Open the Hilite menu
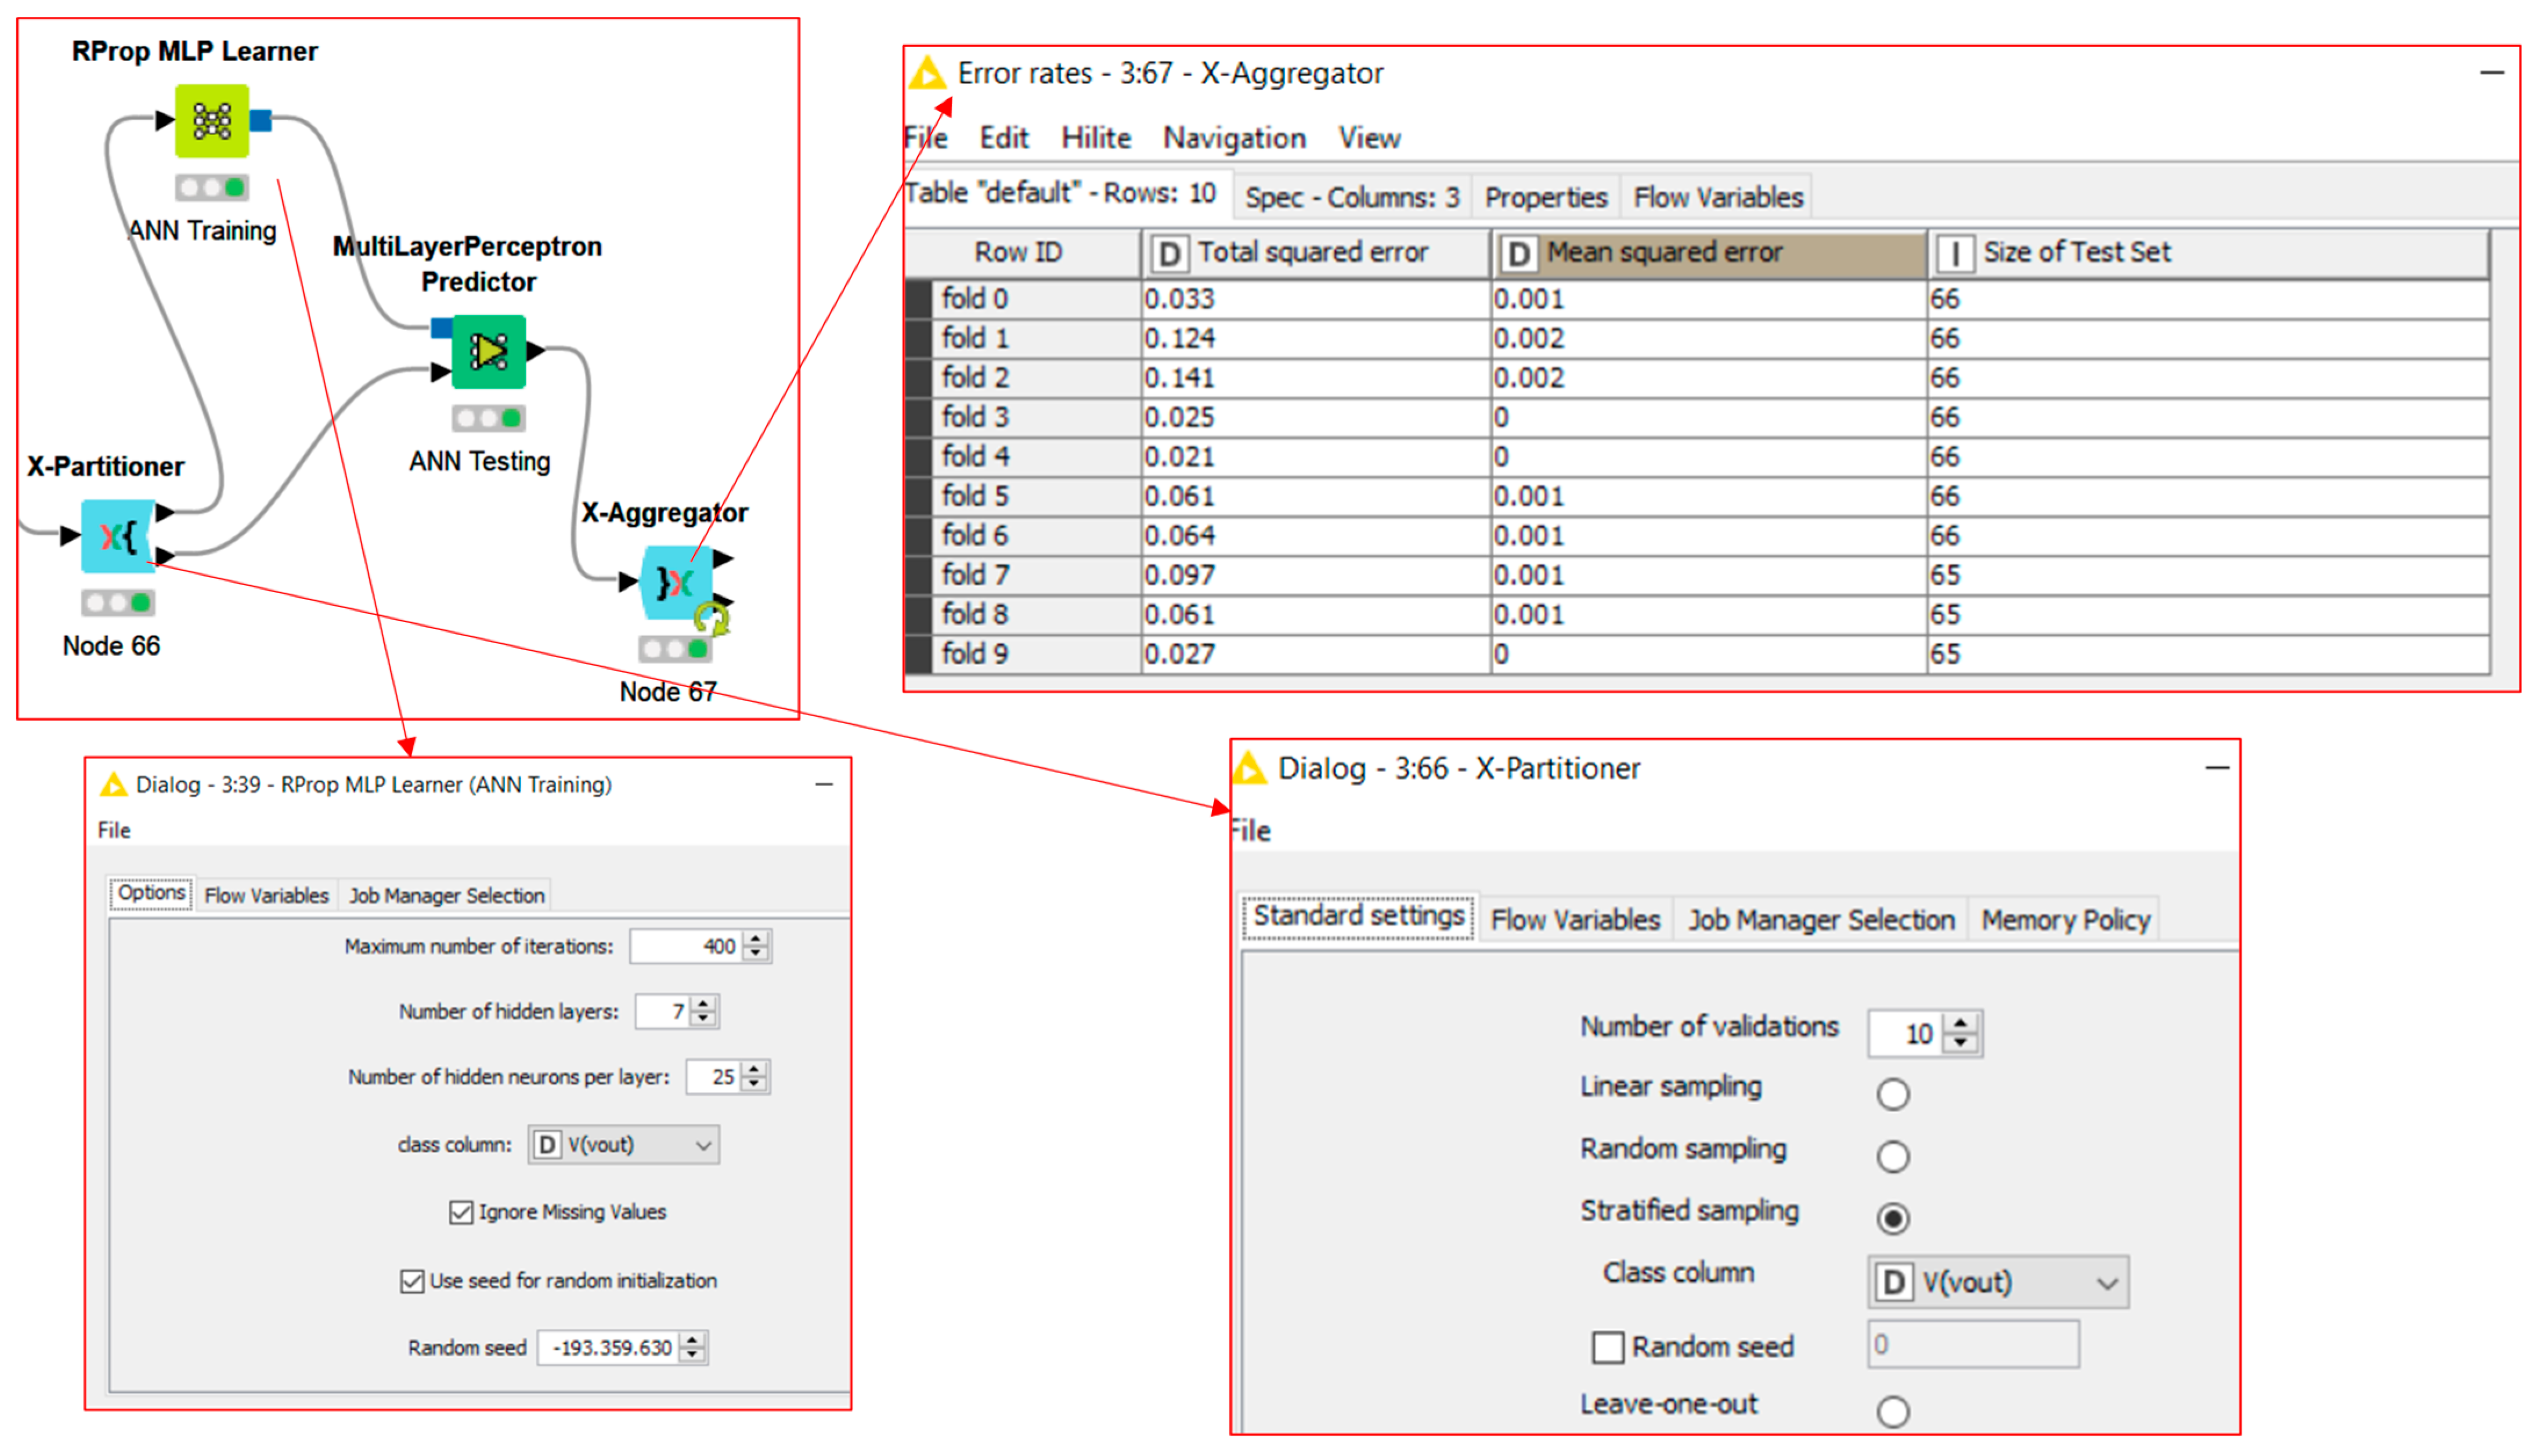 (x=1095, y=137)
